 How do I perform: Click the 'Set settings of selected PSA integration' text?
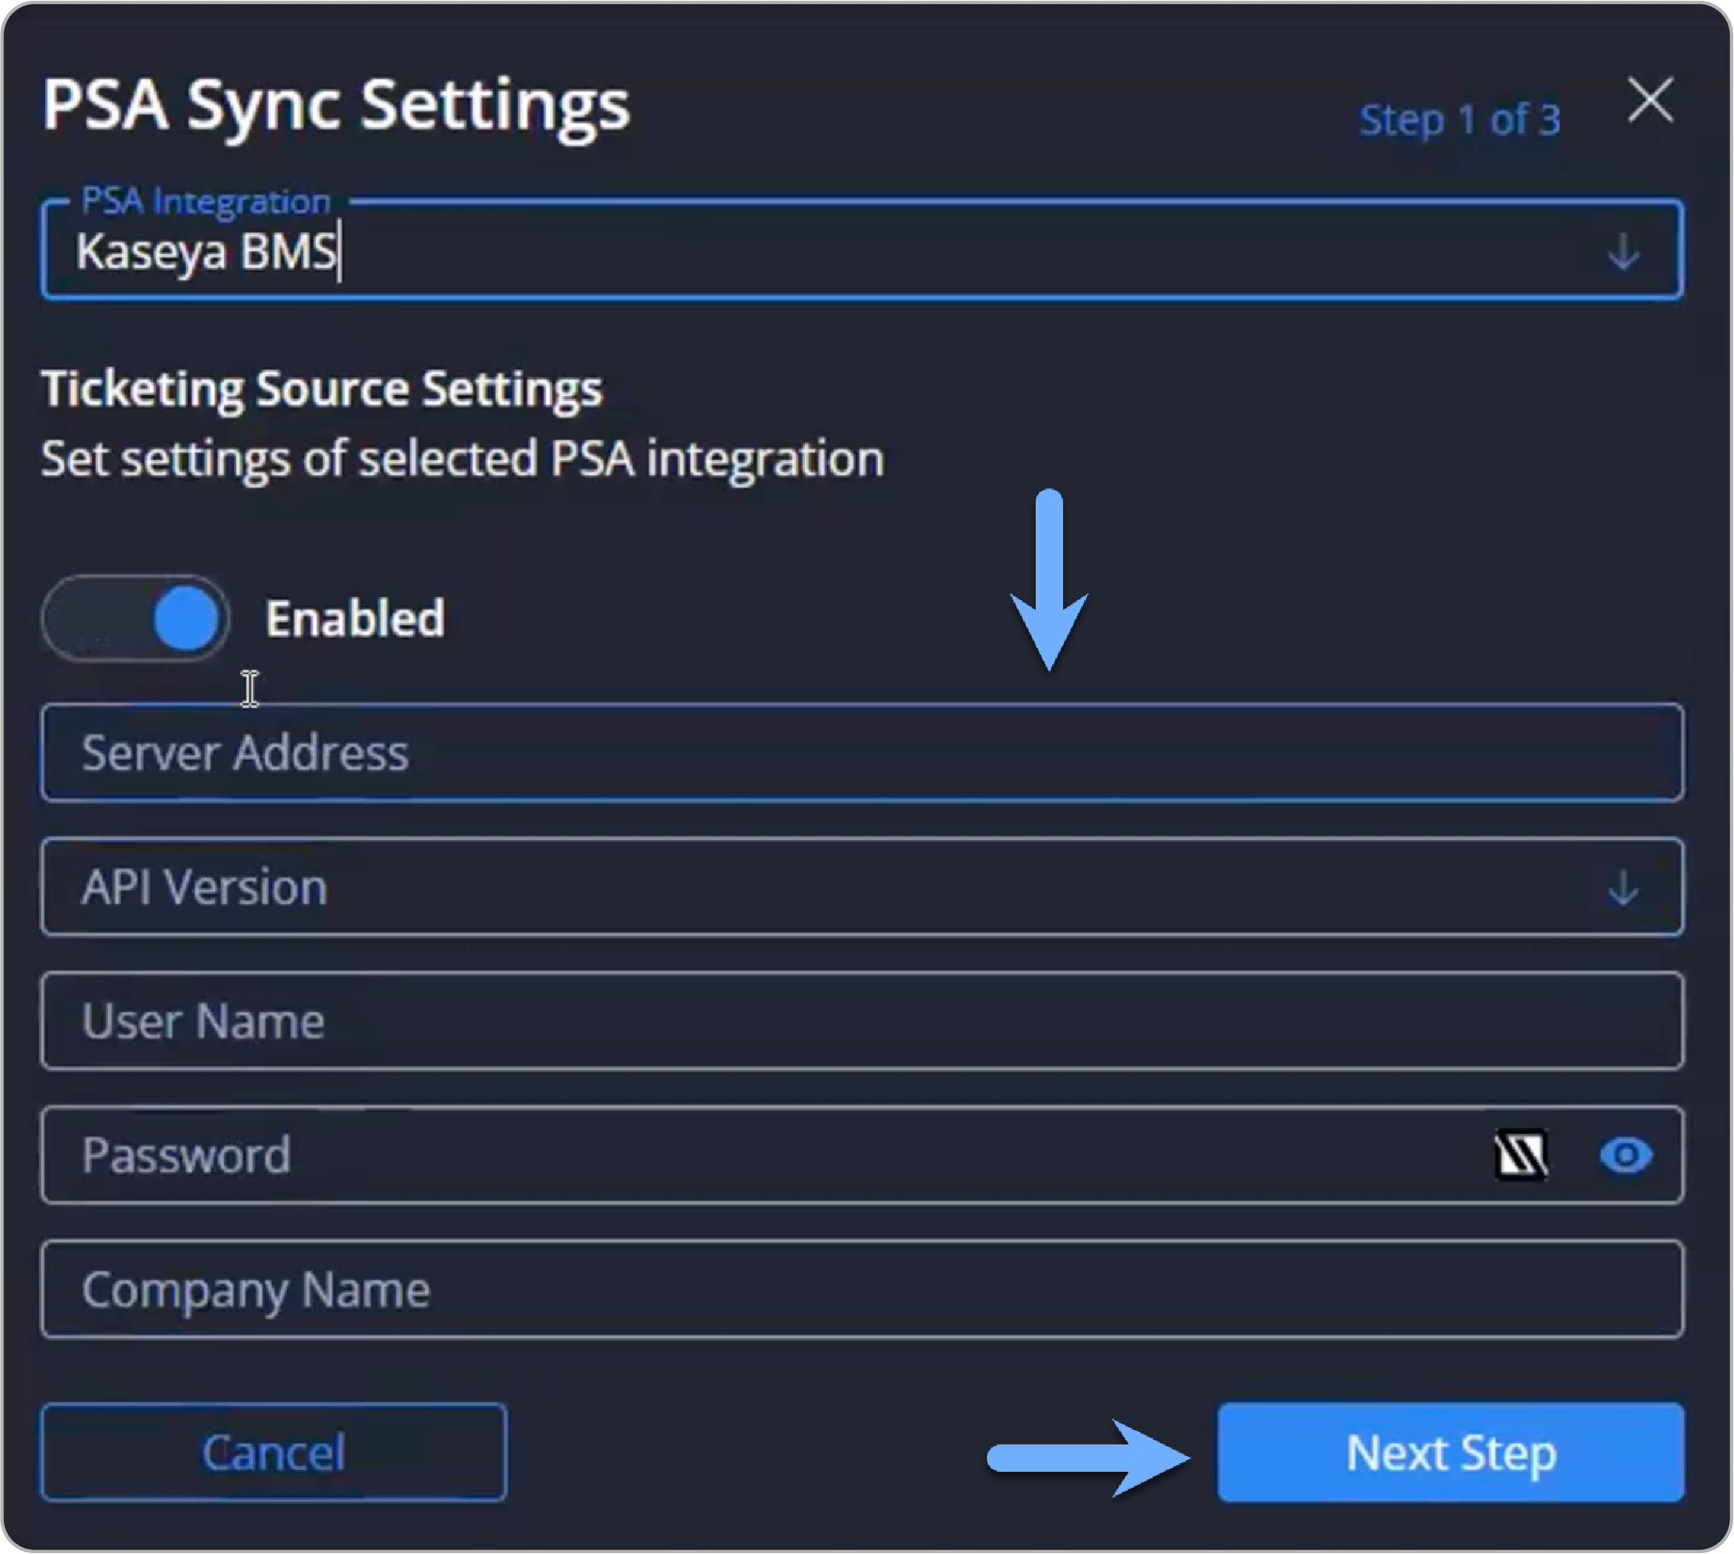462,460
